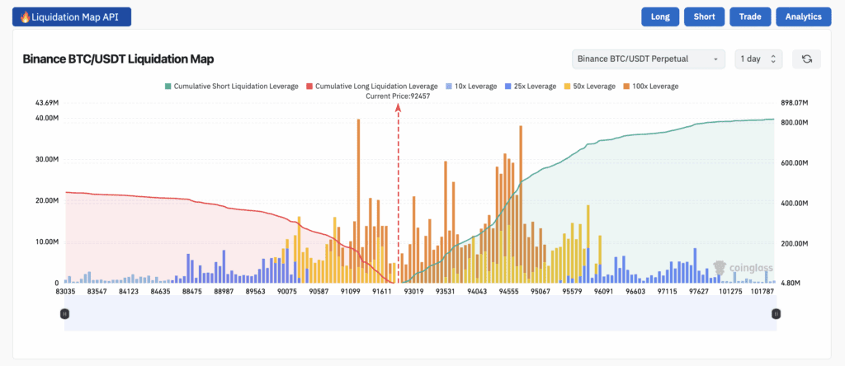This screenshot has height=366, width=845.
Task: Click the 20.00M left axis value
Action: [46, 201]
